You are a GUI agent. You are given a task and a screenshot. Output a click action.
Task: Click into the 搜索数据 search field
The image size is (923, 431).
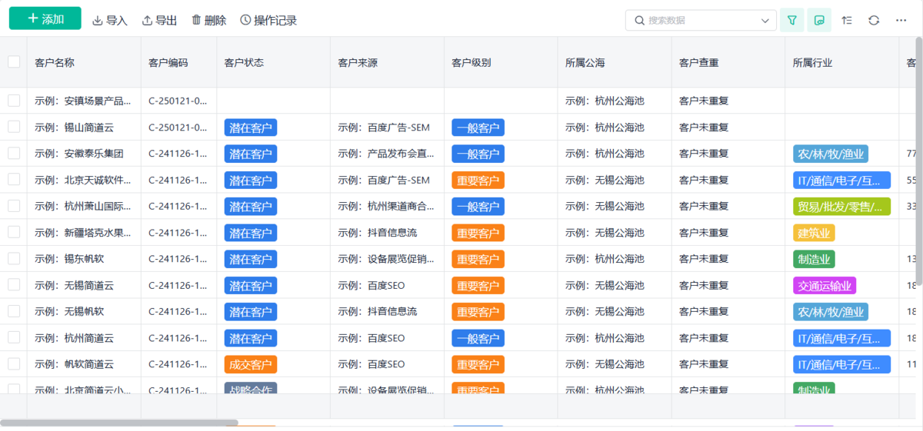(x=696, y=21)
